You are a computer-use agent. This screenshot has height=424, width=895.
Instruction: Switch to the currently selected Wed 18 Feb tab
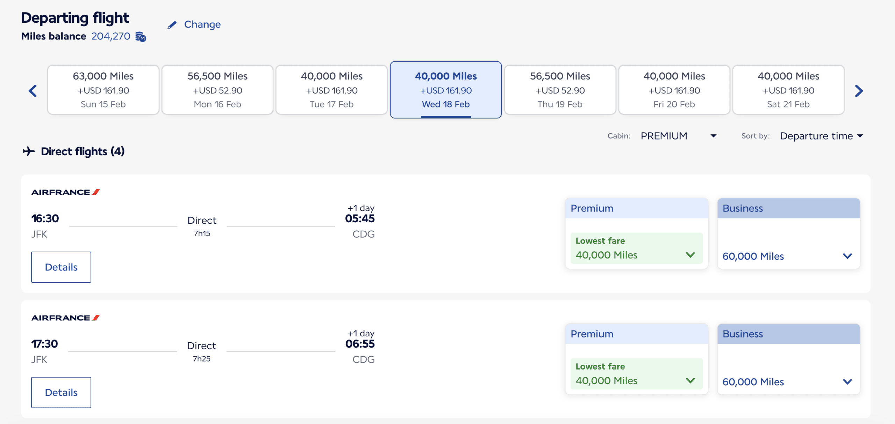coord(446,89)
